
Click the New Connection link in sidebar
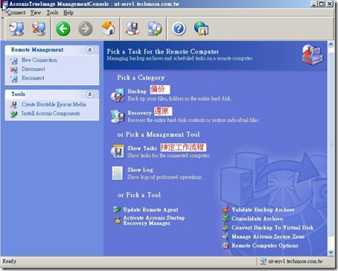pos(39,60)
